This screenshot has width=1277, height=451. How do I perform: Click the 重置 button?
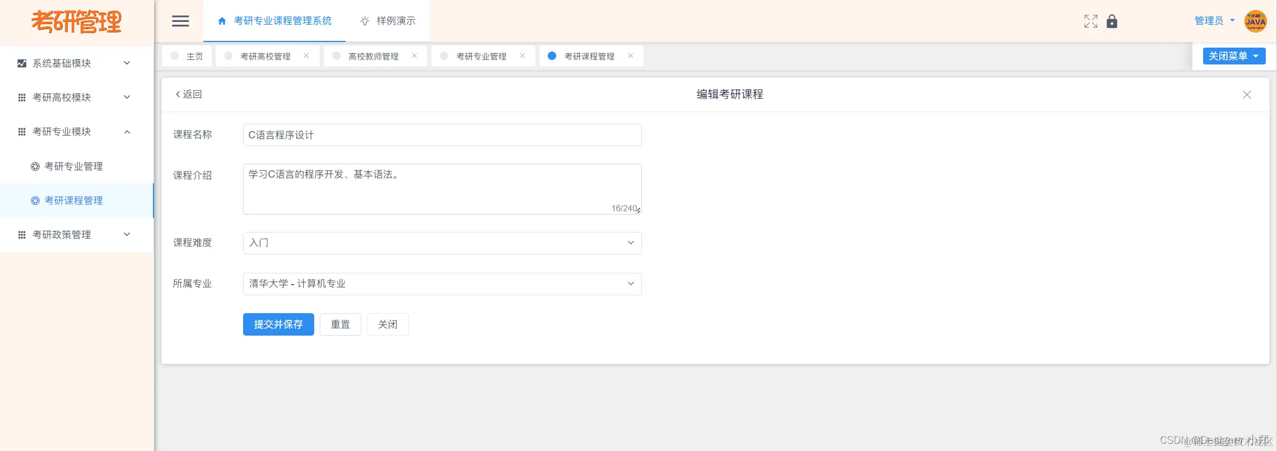tap(341, 324)
